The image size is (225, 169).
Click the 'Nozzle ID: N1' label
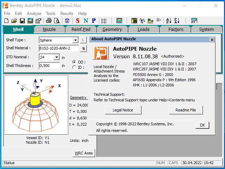(x=38, y=142)
